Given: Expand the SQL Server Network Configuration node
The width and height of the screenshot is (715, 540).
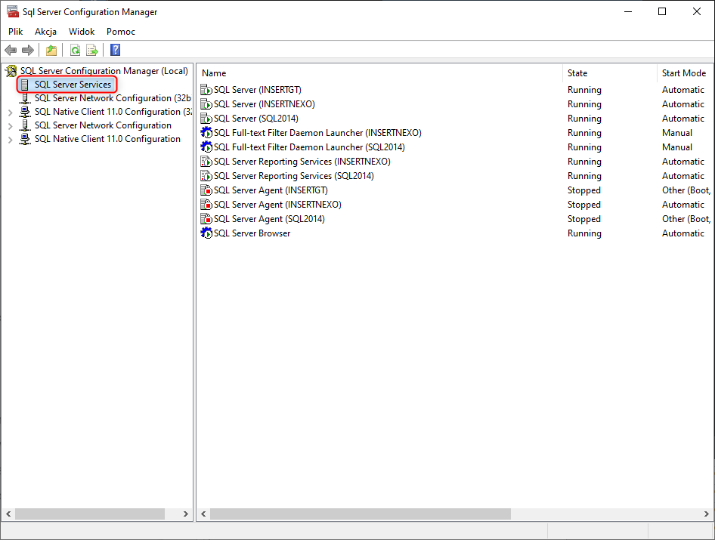Looking at the screenshot, I should 10,126.
